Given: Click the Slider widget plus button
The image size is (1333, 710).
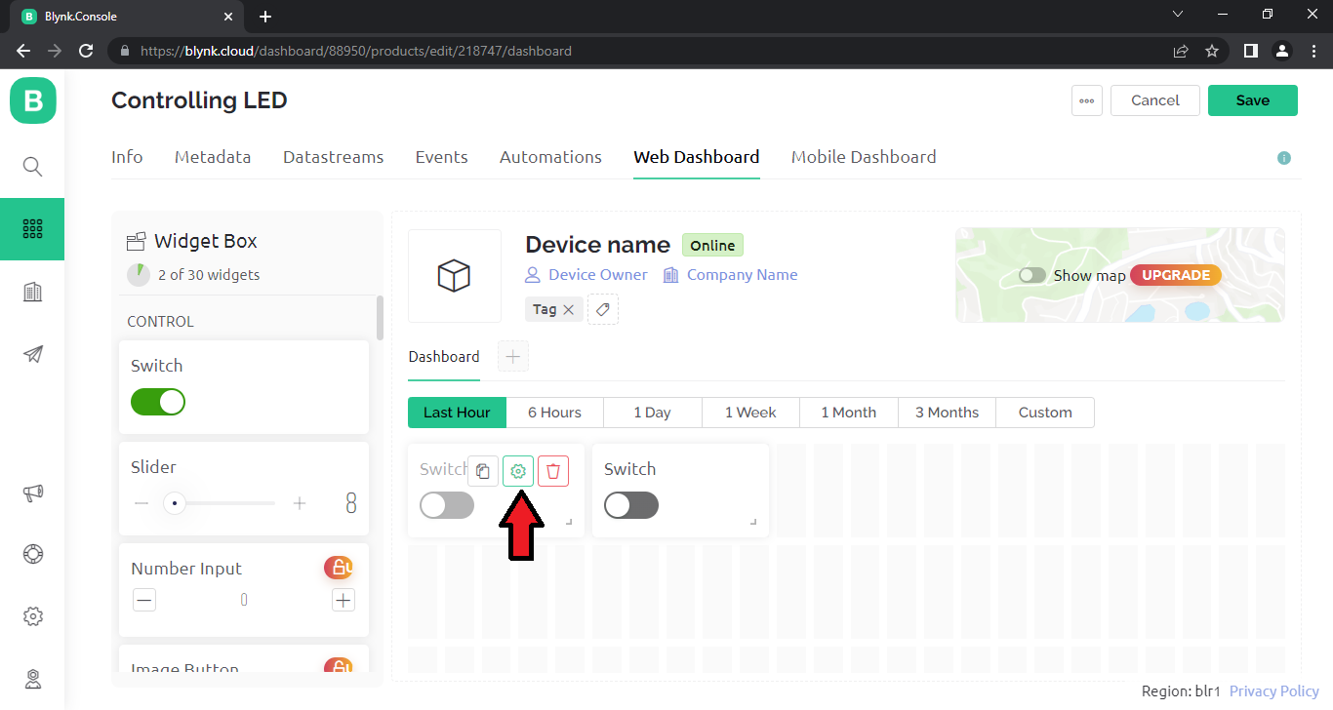Looking at the screenshot, I should tap(300, 503).
